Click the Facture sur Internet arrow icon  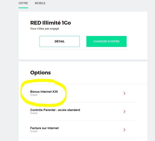124,130
